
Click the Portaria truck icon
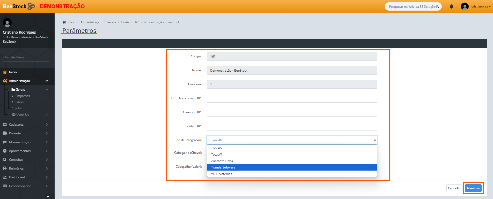(5, 133)
